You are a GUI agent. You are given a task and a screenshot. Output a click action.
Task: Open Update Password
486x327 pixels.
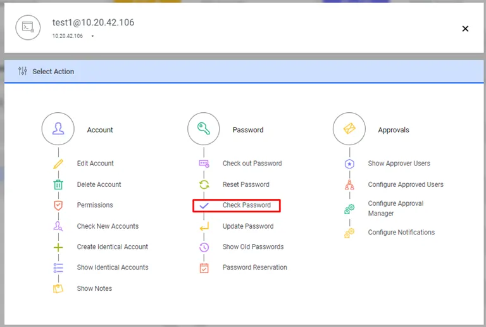point(248,226)
